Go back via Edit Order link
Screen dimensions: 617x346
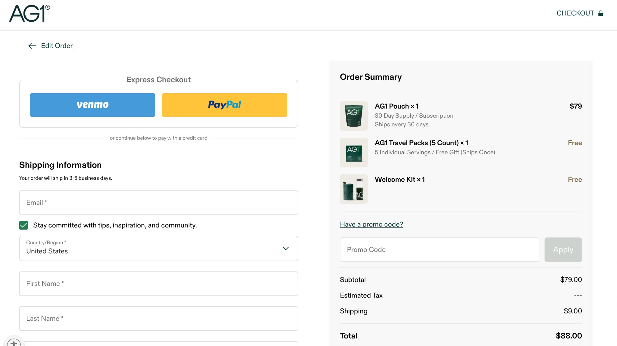click(57, 46)
